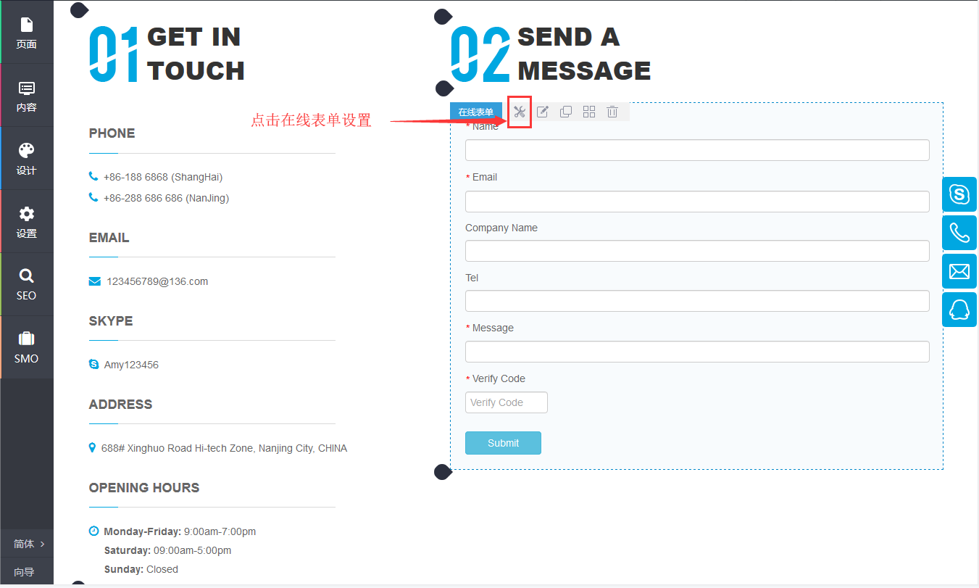Click the floating phone contact icon

coord(959,233)
